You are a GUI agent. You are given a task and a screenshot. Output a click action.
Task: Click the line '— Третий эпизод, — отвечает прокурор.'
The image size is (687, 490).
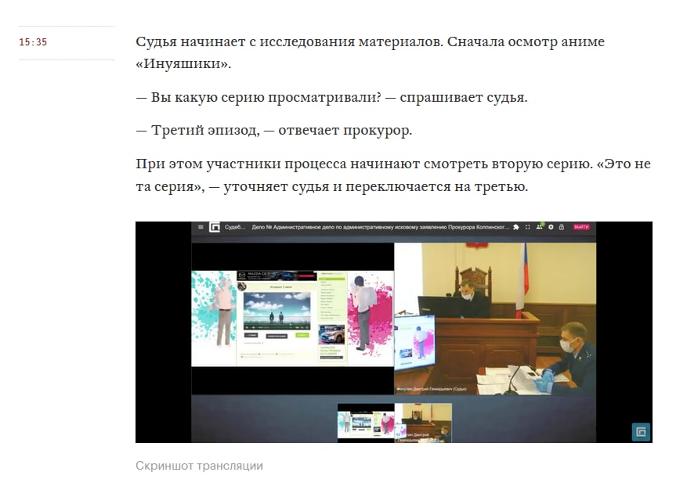click(274, 130)
